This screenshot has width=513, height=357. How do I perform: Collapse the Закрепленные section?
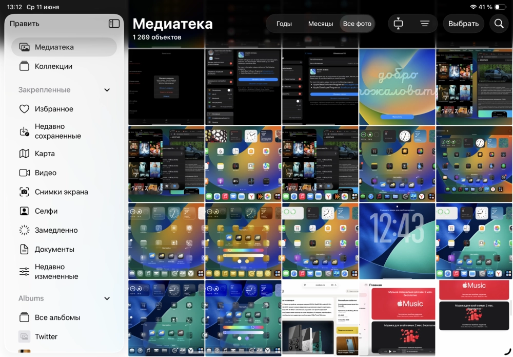107,90
